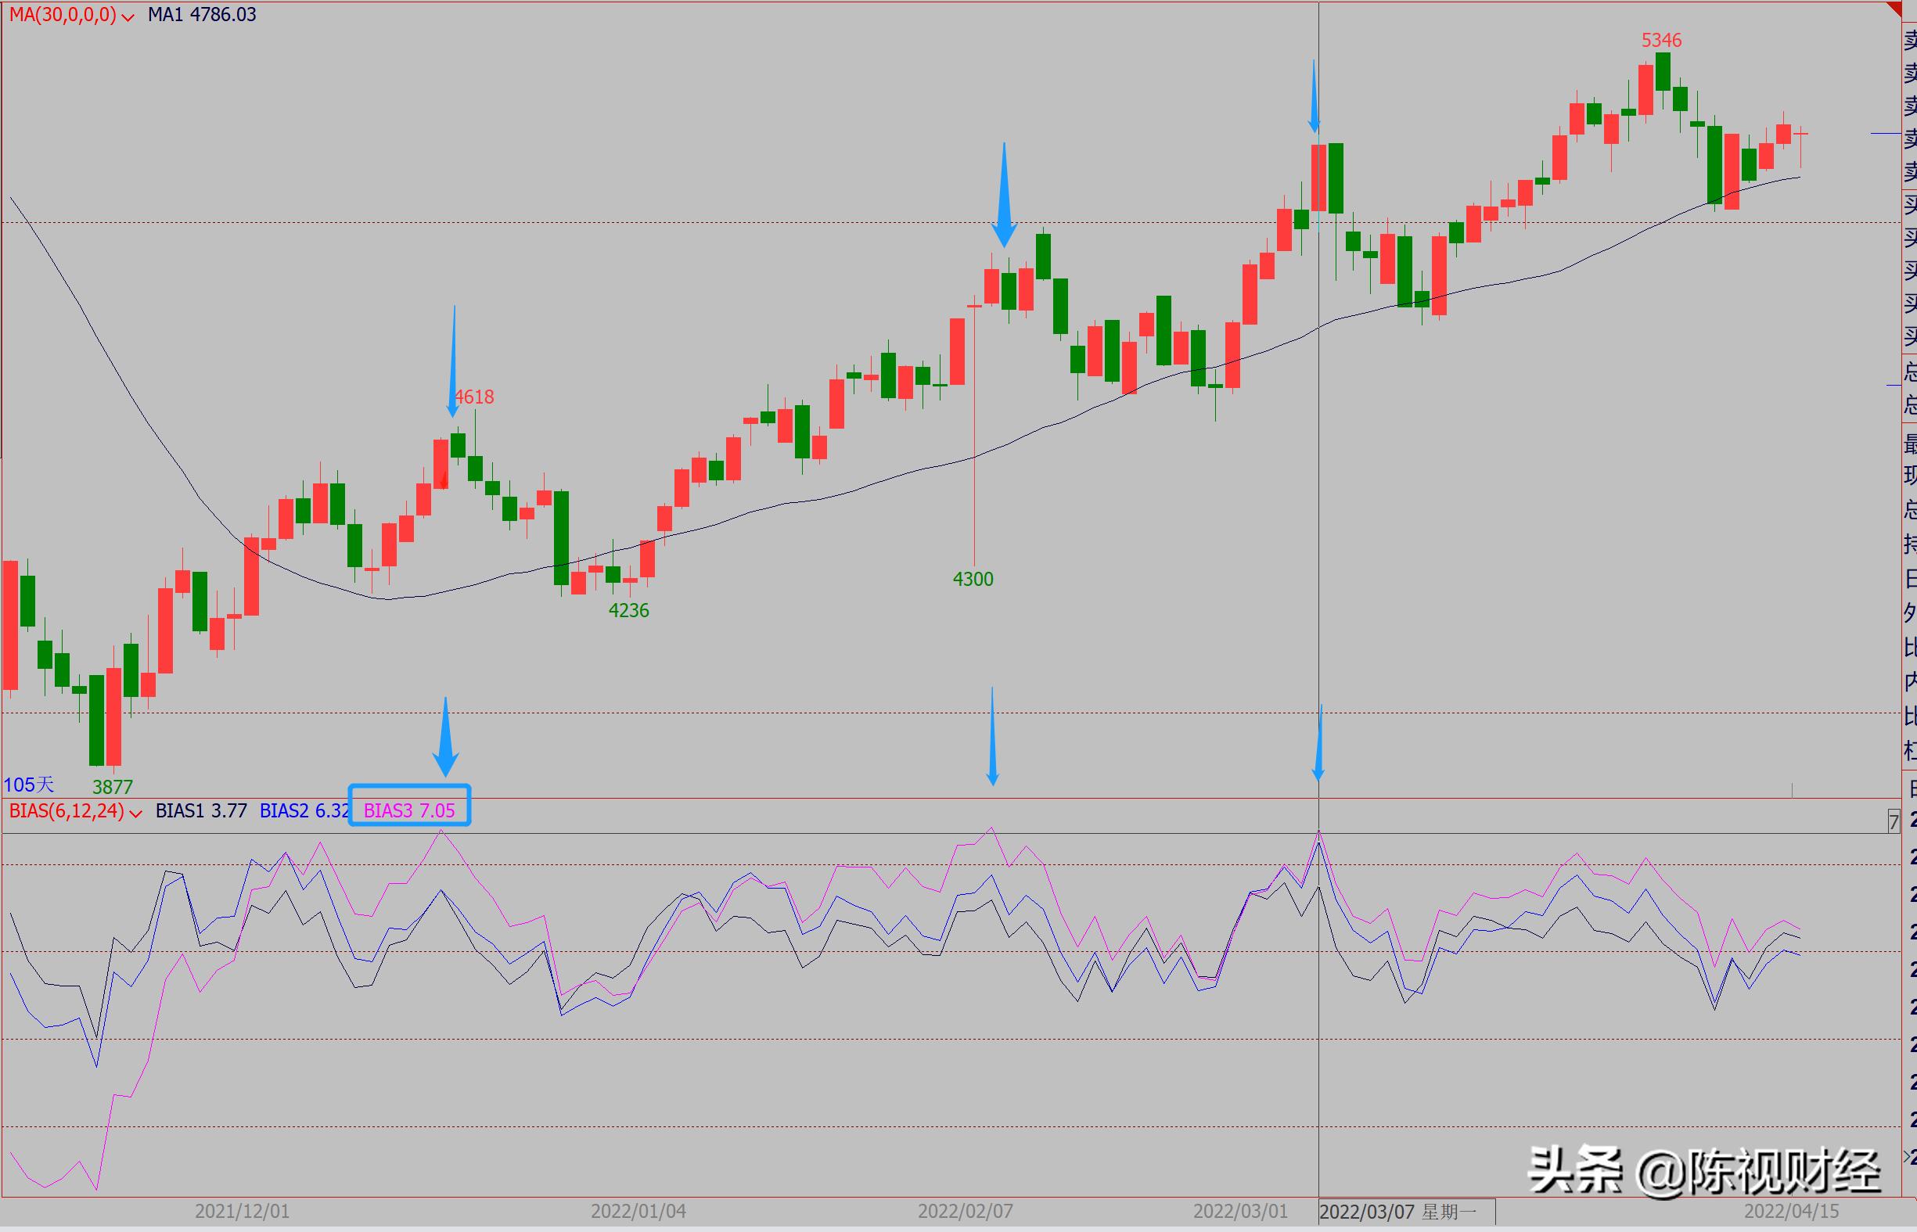This screenshot has height=1232, width=1917.
Task: Click the 2022/03/07 cursor date marker
Action: pos(1397,1212)
